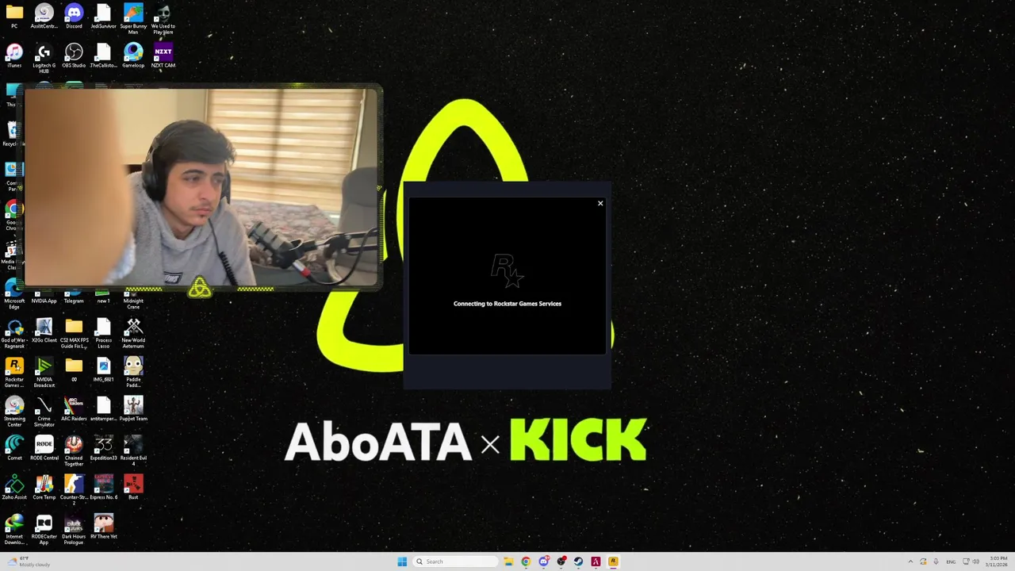Open the RODECaster App shortcut
Viewport: 1015px width, 571px height.
click(44, 530)
